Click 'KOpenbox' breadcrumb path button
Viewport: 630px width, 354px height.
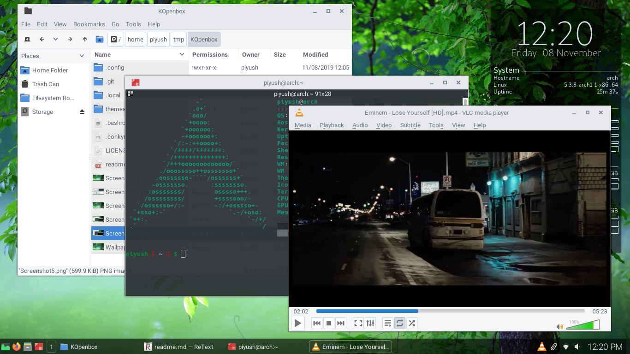click(x=204, y=39)
